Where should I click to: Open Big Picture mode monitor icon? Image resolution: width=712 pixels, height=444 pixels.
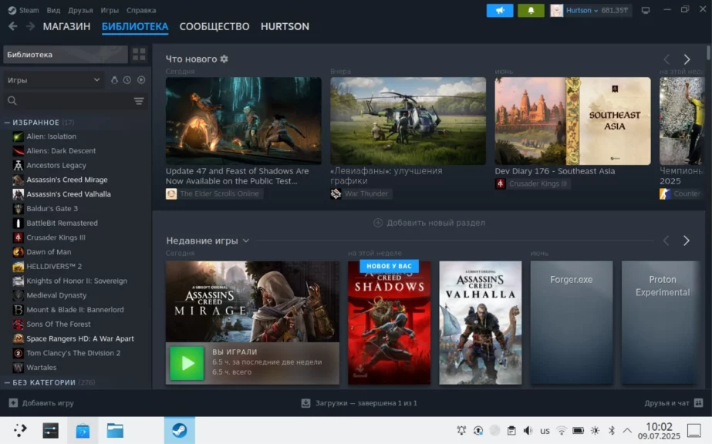tap(646, 10)
